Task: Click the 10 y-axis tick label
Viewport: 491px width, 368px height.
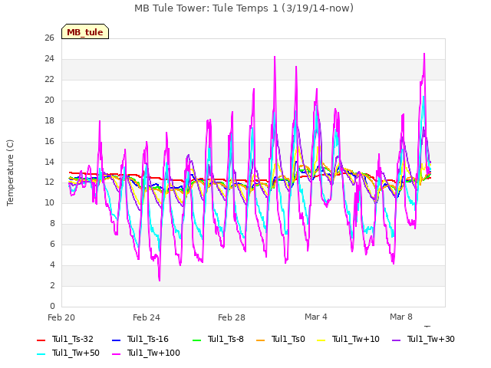Action: 49,202
